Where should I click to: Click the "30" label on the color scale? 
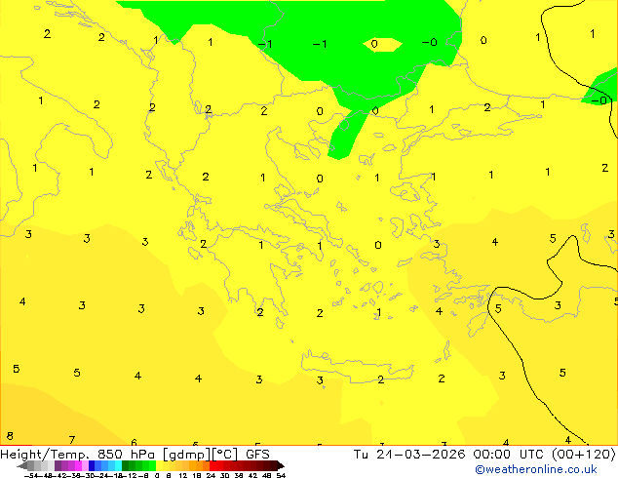pyautogui.click(x=224, y=475)
